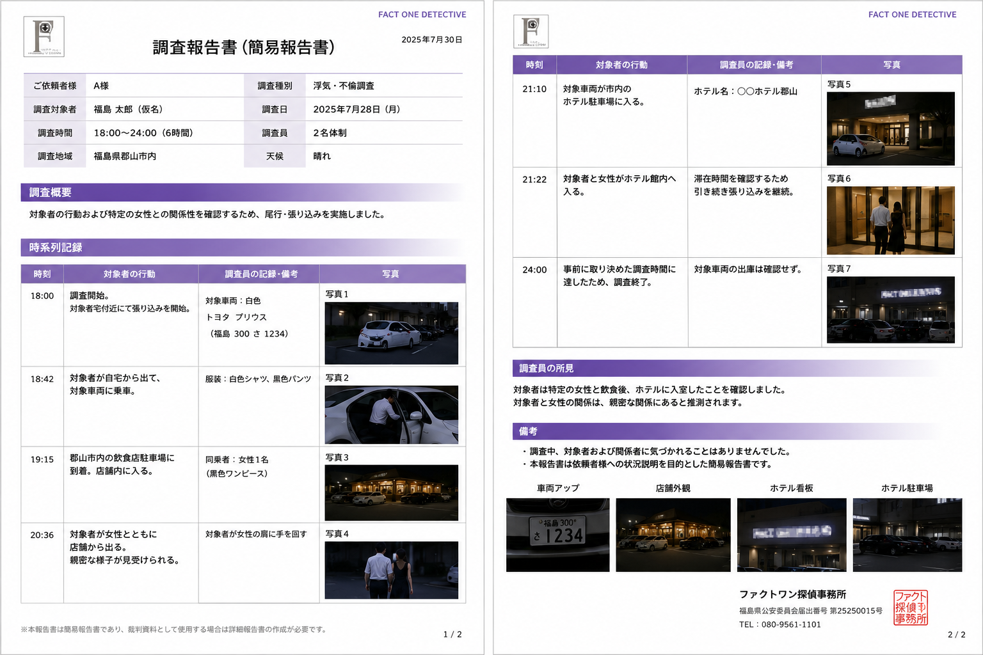Click the title 調査報告書（簡易報告書）
Image resolution: width=983 pixels, height=655 pixels.
tap(244, 47)
